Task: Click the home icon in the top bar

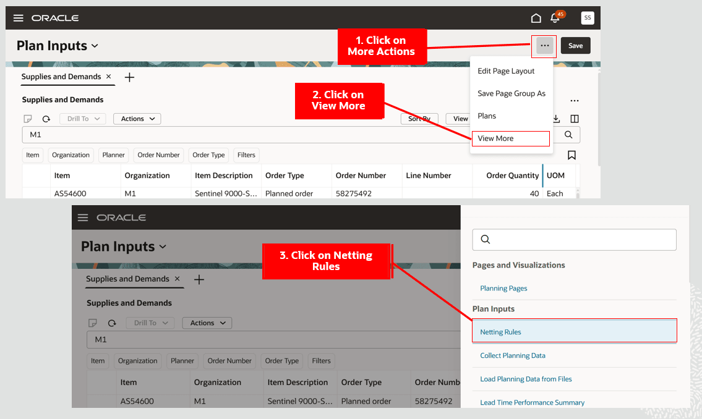Action: [x=536, y=18]
